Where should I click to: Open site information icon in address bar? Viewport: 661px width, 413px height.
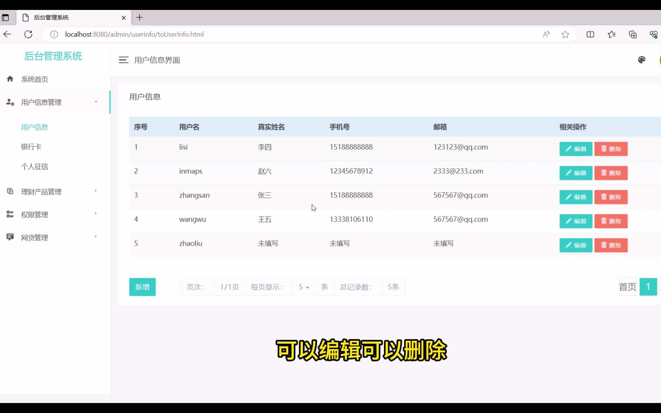pos(54,34)
